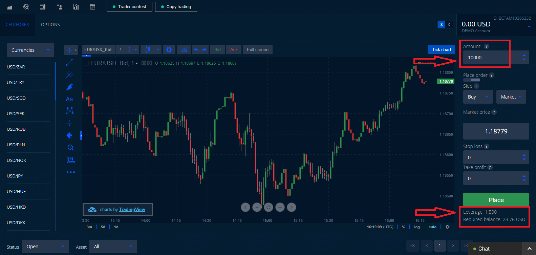Open the indicators icon in chart toolbar
This screenshot has width=536, height=255.
tap(184, 49)
